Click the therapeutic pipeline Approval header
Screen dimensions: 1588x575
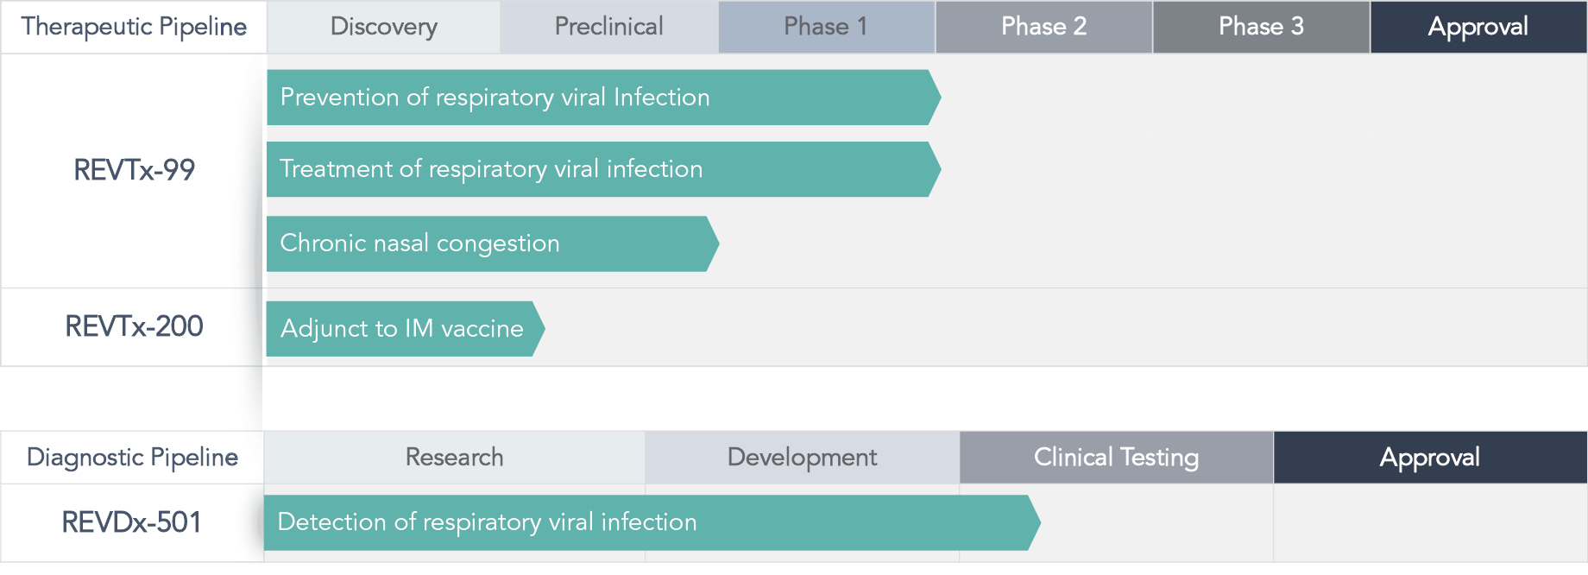tap(1478, 27)
